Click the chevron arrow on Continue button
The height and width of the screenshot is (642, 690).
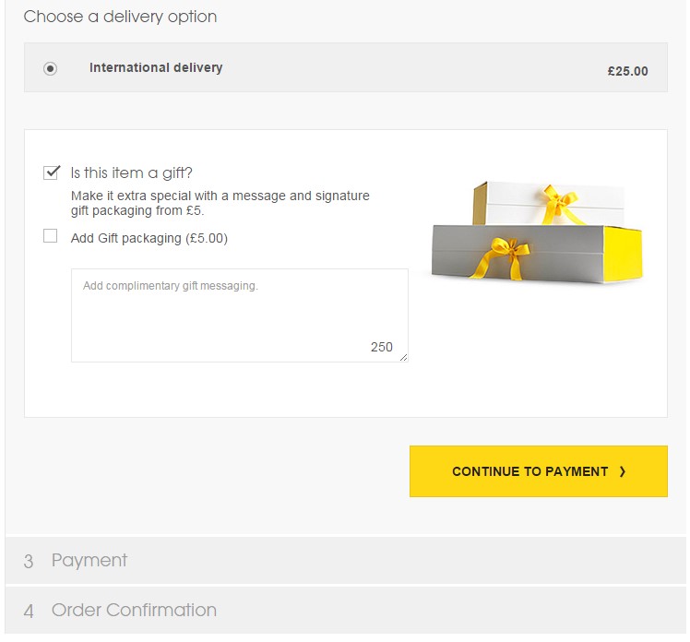[x=623, y=471]
